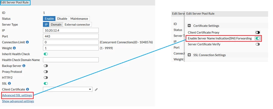Click the Certificate Settings section heading
Viewport: 273px width, 109px height.
pos(206,26)
